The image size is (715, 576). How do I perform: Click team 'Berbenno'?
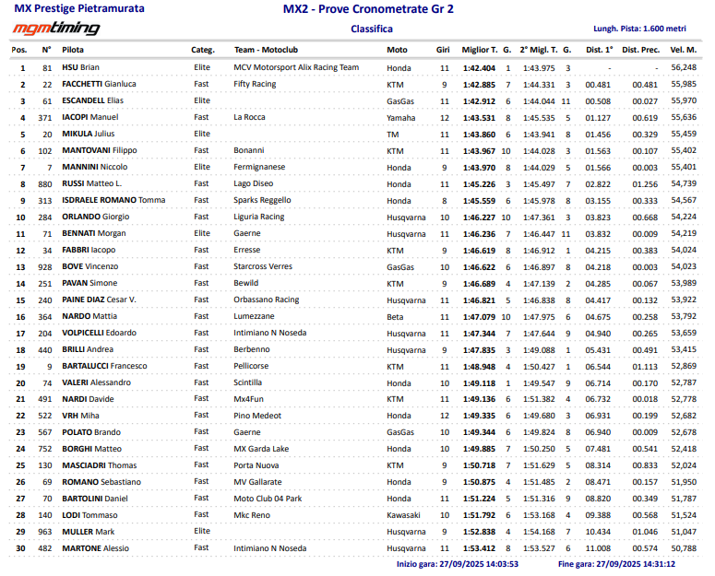point(252,349)
